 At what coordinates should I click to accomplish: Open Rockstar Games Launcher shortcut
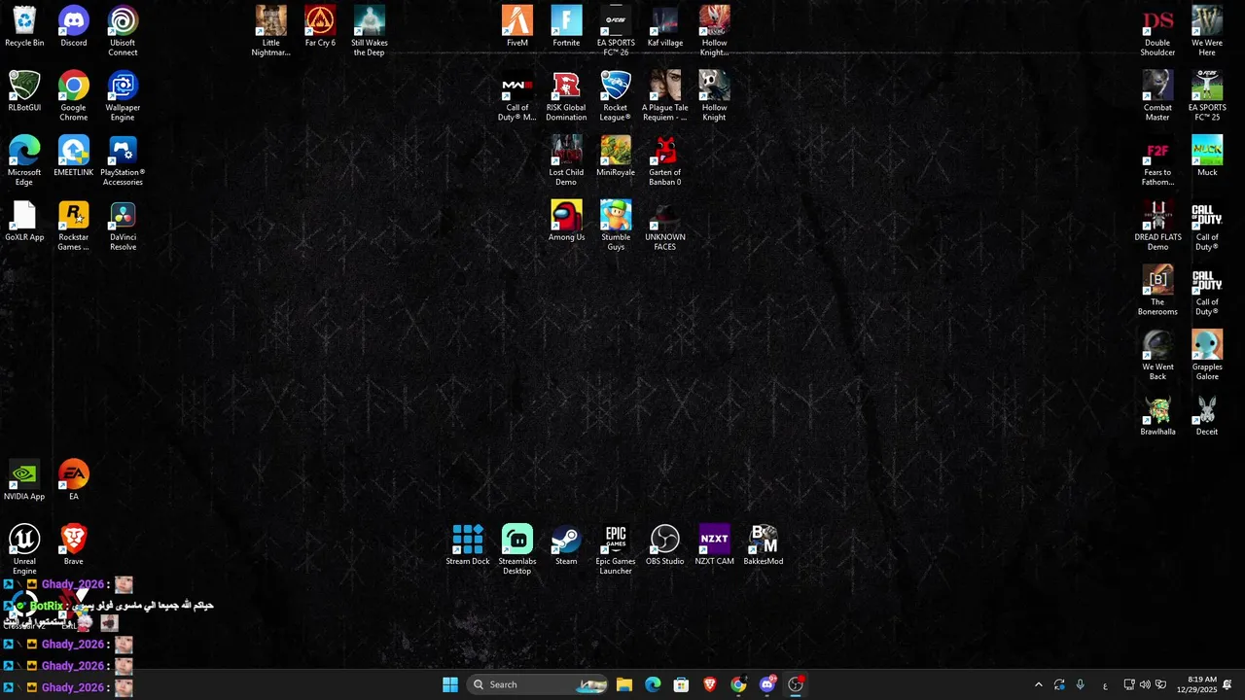click(73, 226)
